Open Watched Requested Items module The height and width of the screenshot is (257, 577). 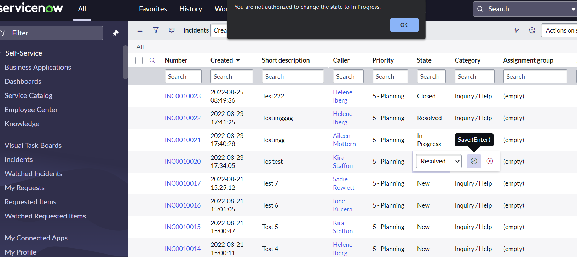tap(45, 216)
